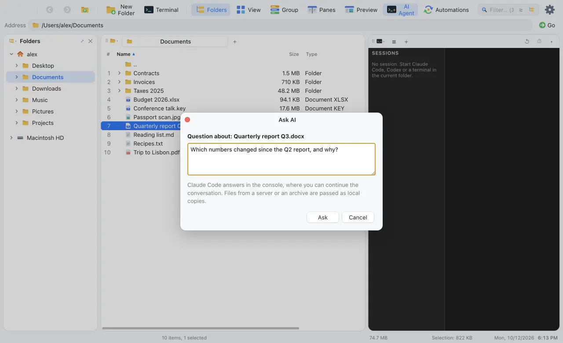Open the Settings gear icon

[x=550, y=10]
